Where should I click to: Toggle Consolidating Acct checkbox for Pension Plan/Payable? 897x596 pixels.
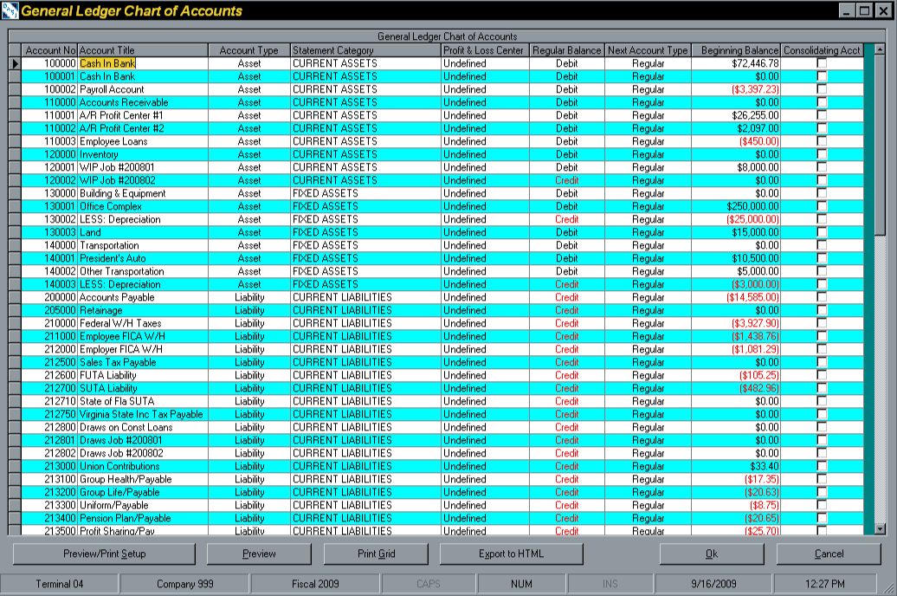[x=822, y=518]
